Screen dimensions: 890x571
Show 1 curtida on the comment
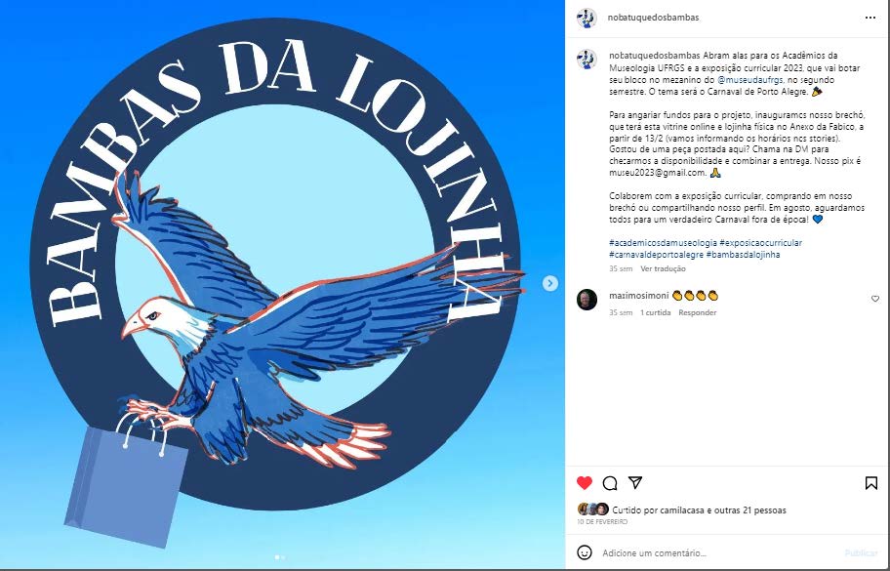point(655,312)
